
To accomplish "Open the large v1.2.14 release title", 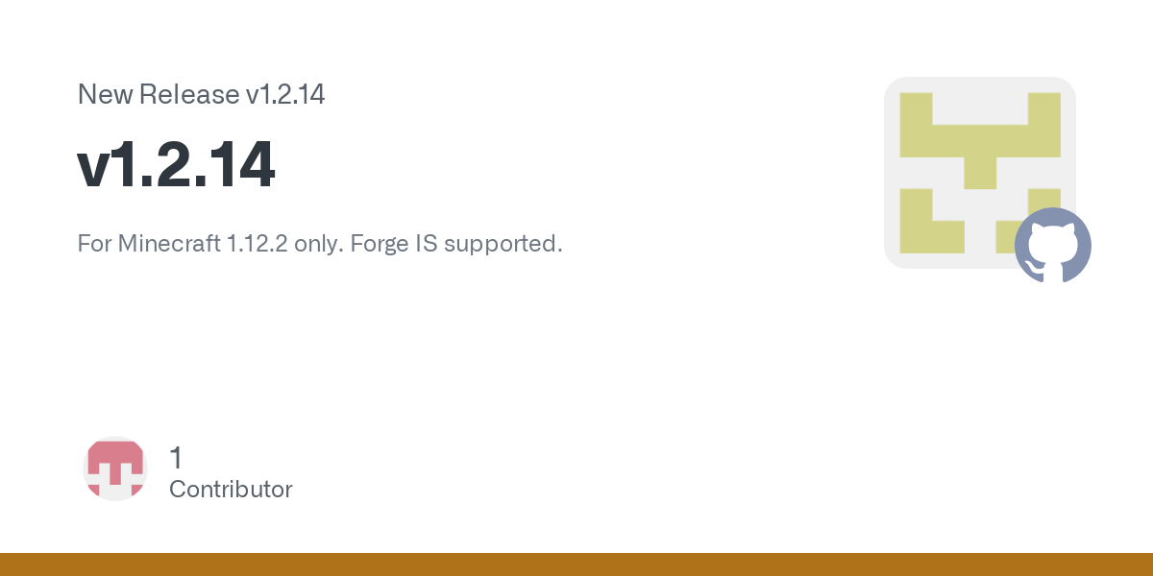I will pyautogui.click(x=176, y=165).
